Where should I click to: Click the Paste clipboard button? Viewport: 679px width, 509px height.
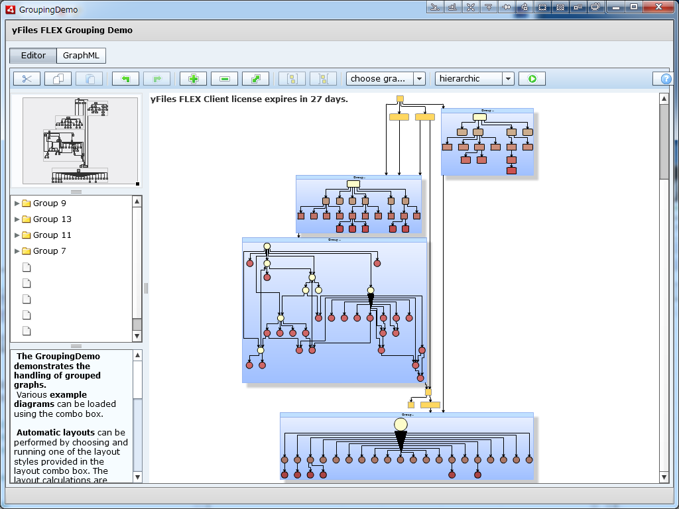[x=90, y=79]
